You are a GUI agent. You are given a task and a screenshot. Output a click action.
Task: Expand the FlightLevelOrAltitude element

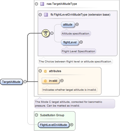pyautogui.click(x=72, y=125)
